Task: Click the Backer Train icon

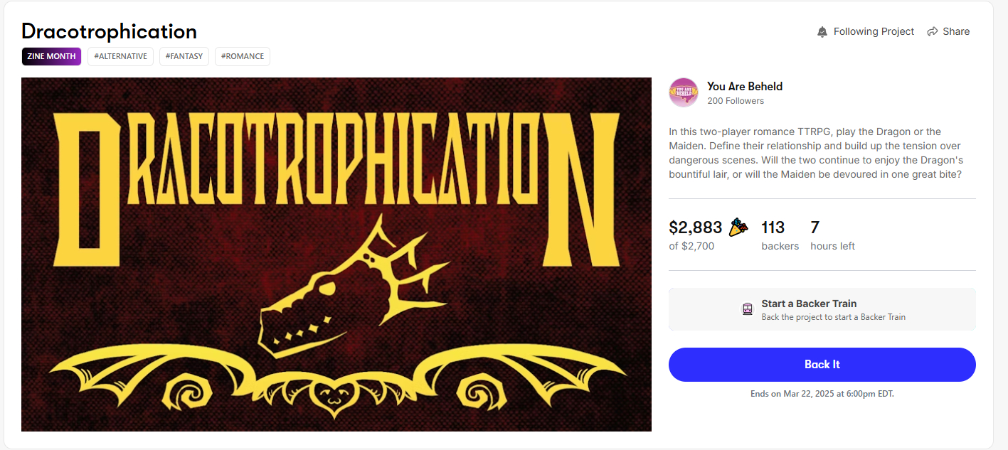Action: (x=747, y=309)
